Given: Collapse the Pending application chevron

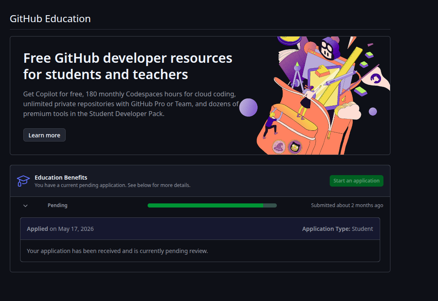Looking at the screenshot, I should click(x=25, y=205).
